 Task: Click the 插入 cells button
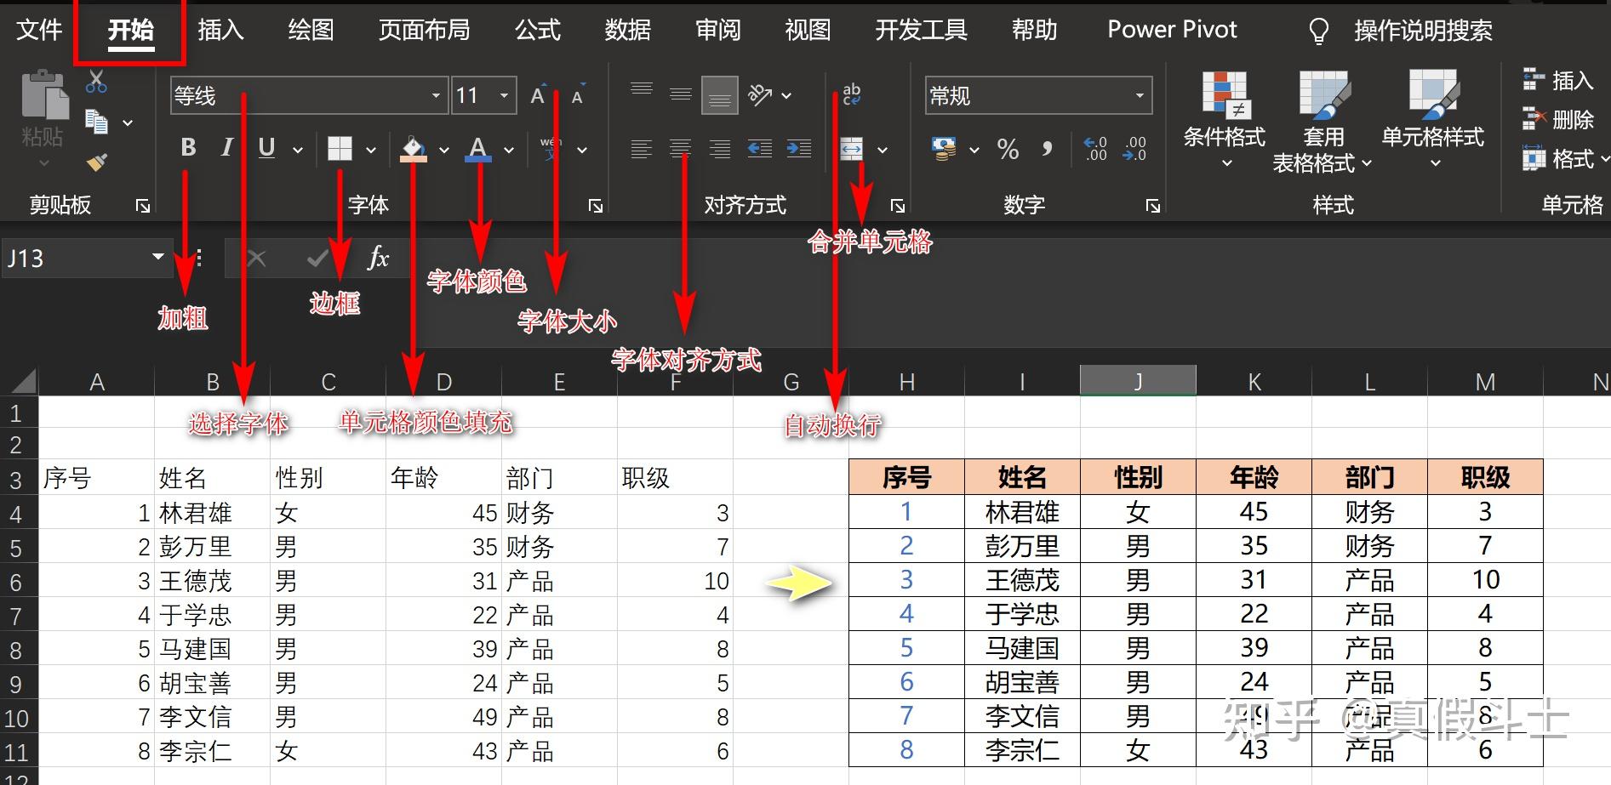[1557, 80]
